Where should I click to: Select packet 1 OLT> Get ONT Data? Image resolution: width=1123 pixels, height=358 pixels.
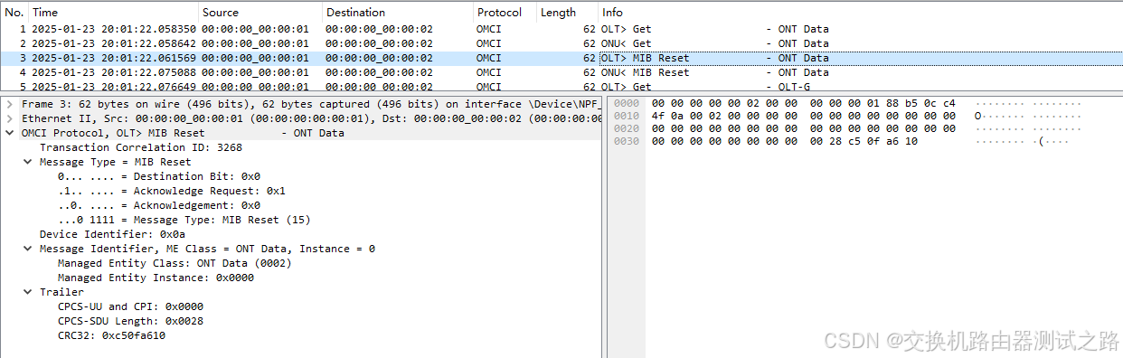point(561,29)
